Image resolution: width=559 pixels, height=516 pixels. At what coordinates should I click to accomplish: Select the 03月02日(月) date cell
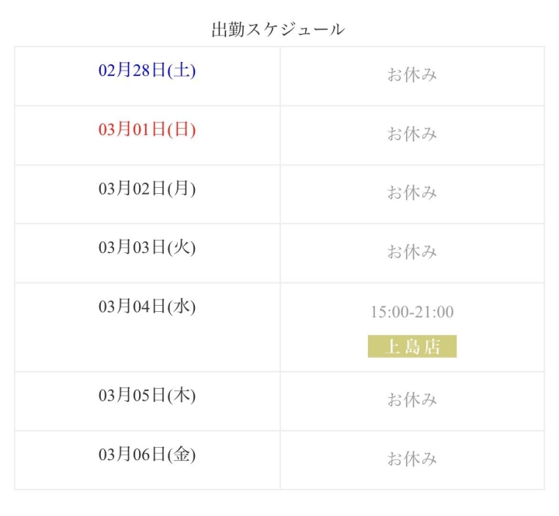point(147,189)
